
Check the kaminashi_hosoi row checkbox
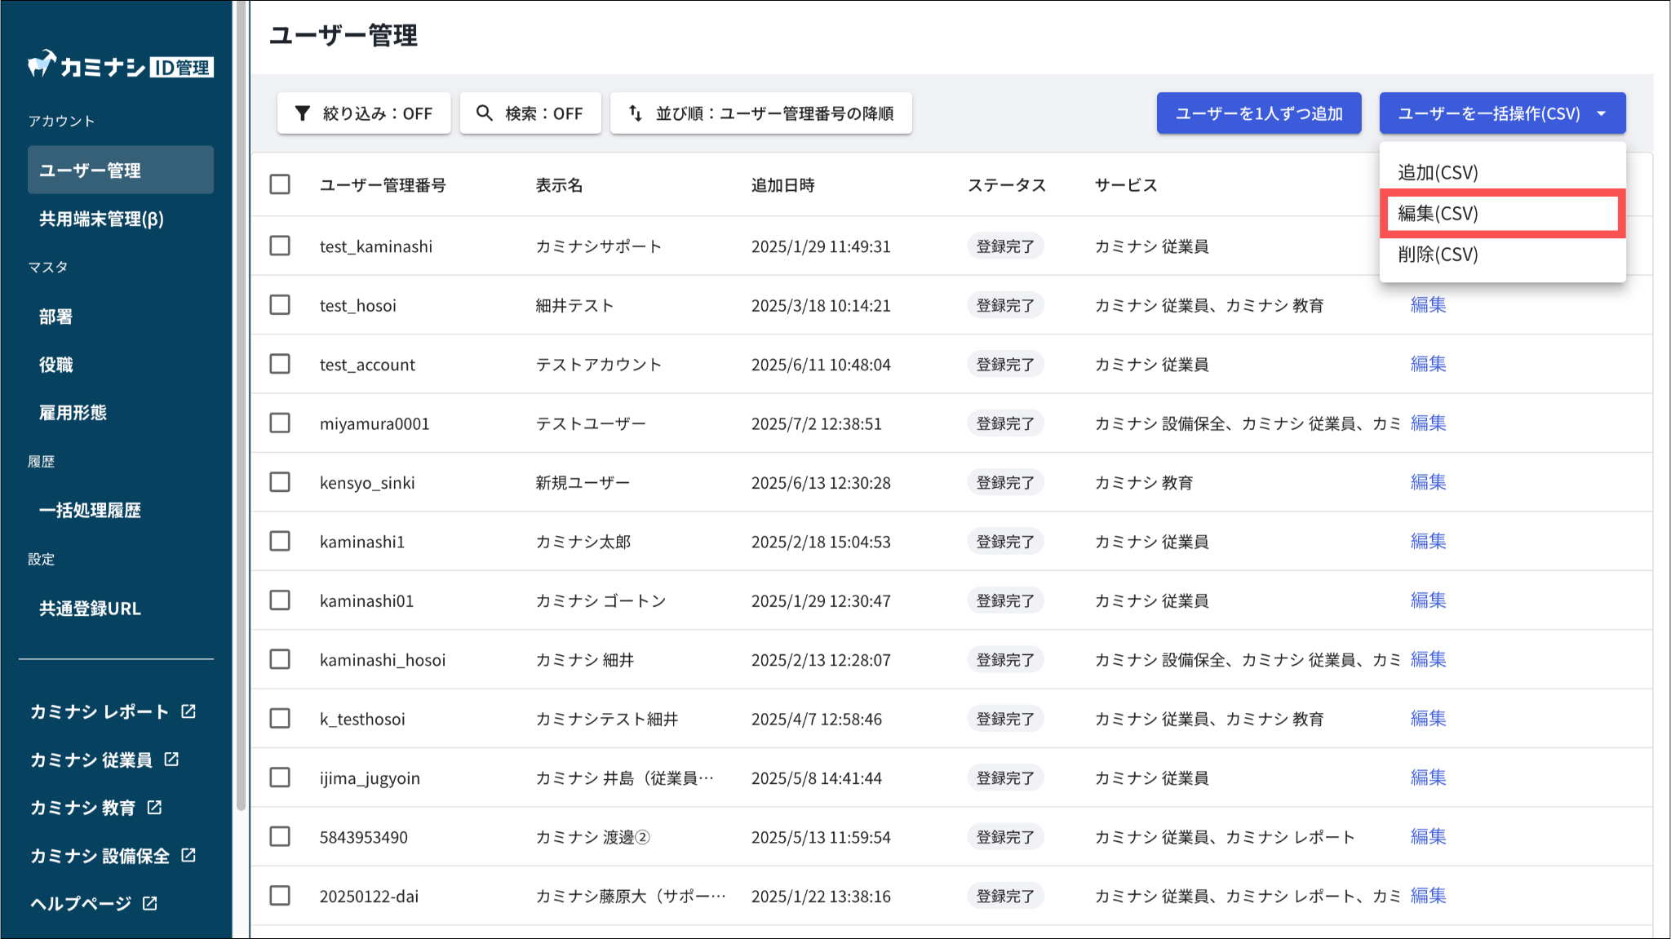(280, 659)
